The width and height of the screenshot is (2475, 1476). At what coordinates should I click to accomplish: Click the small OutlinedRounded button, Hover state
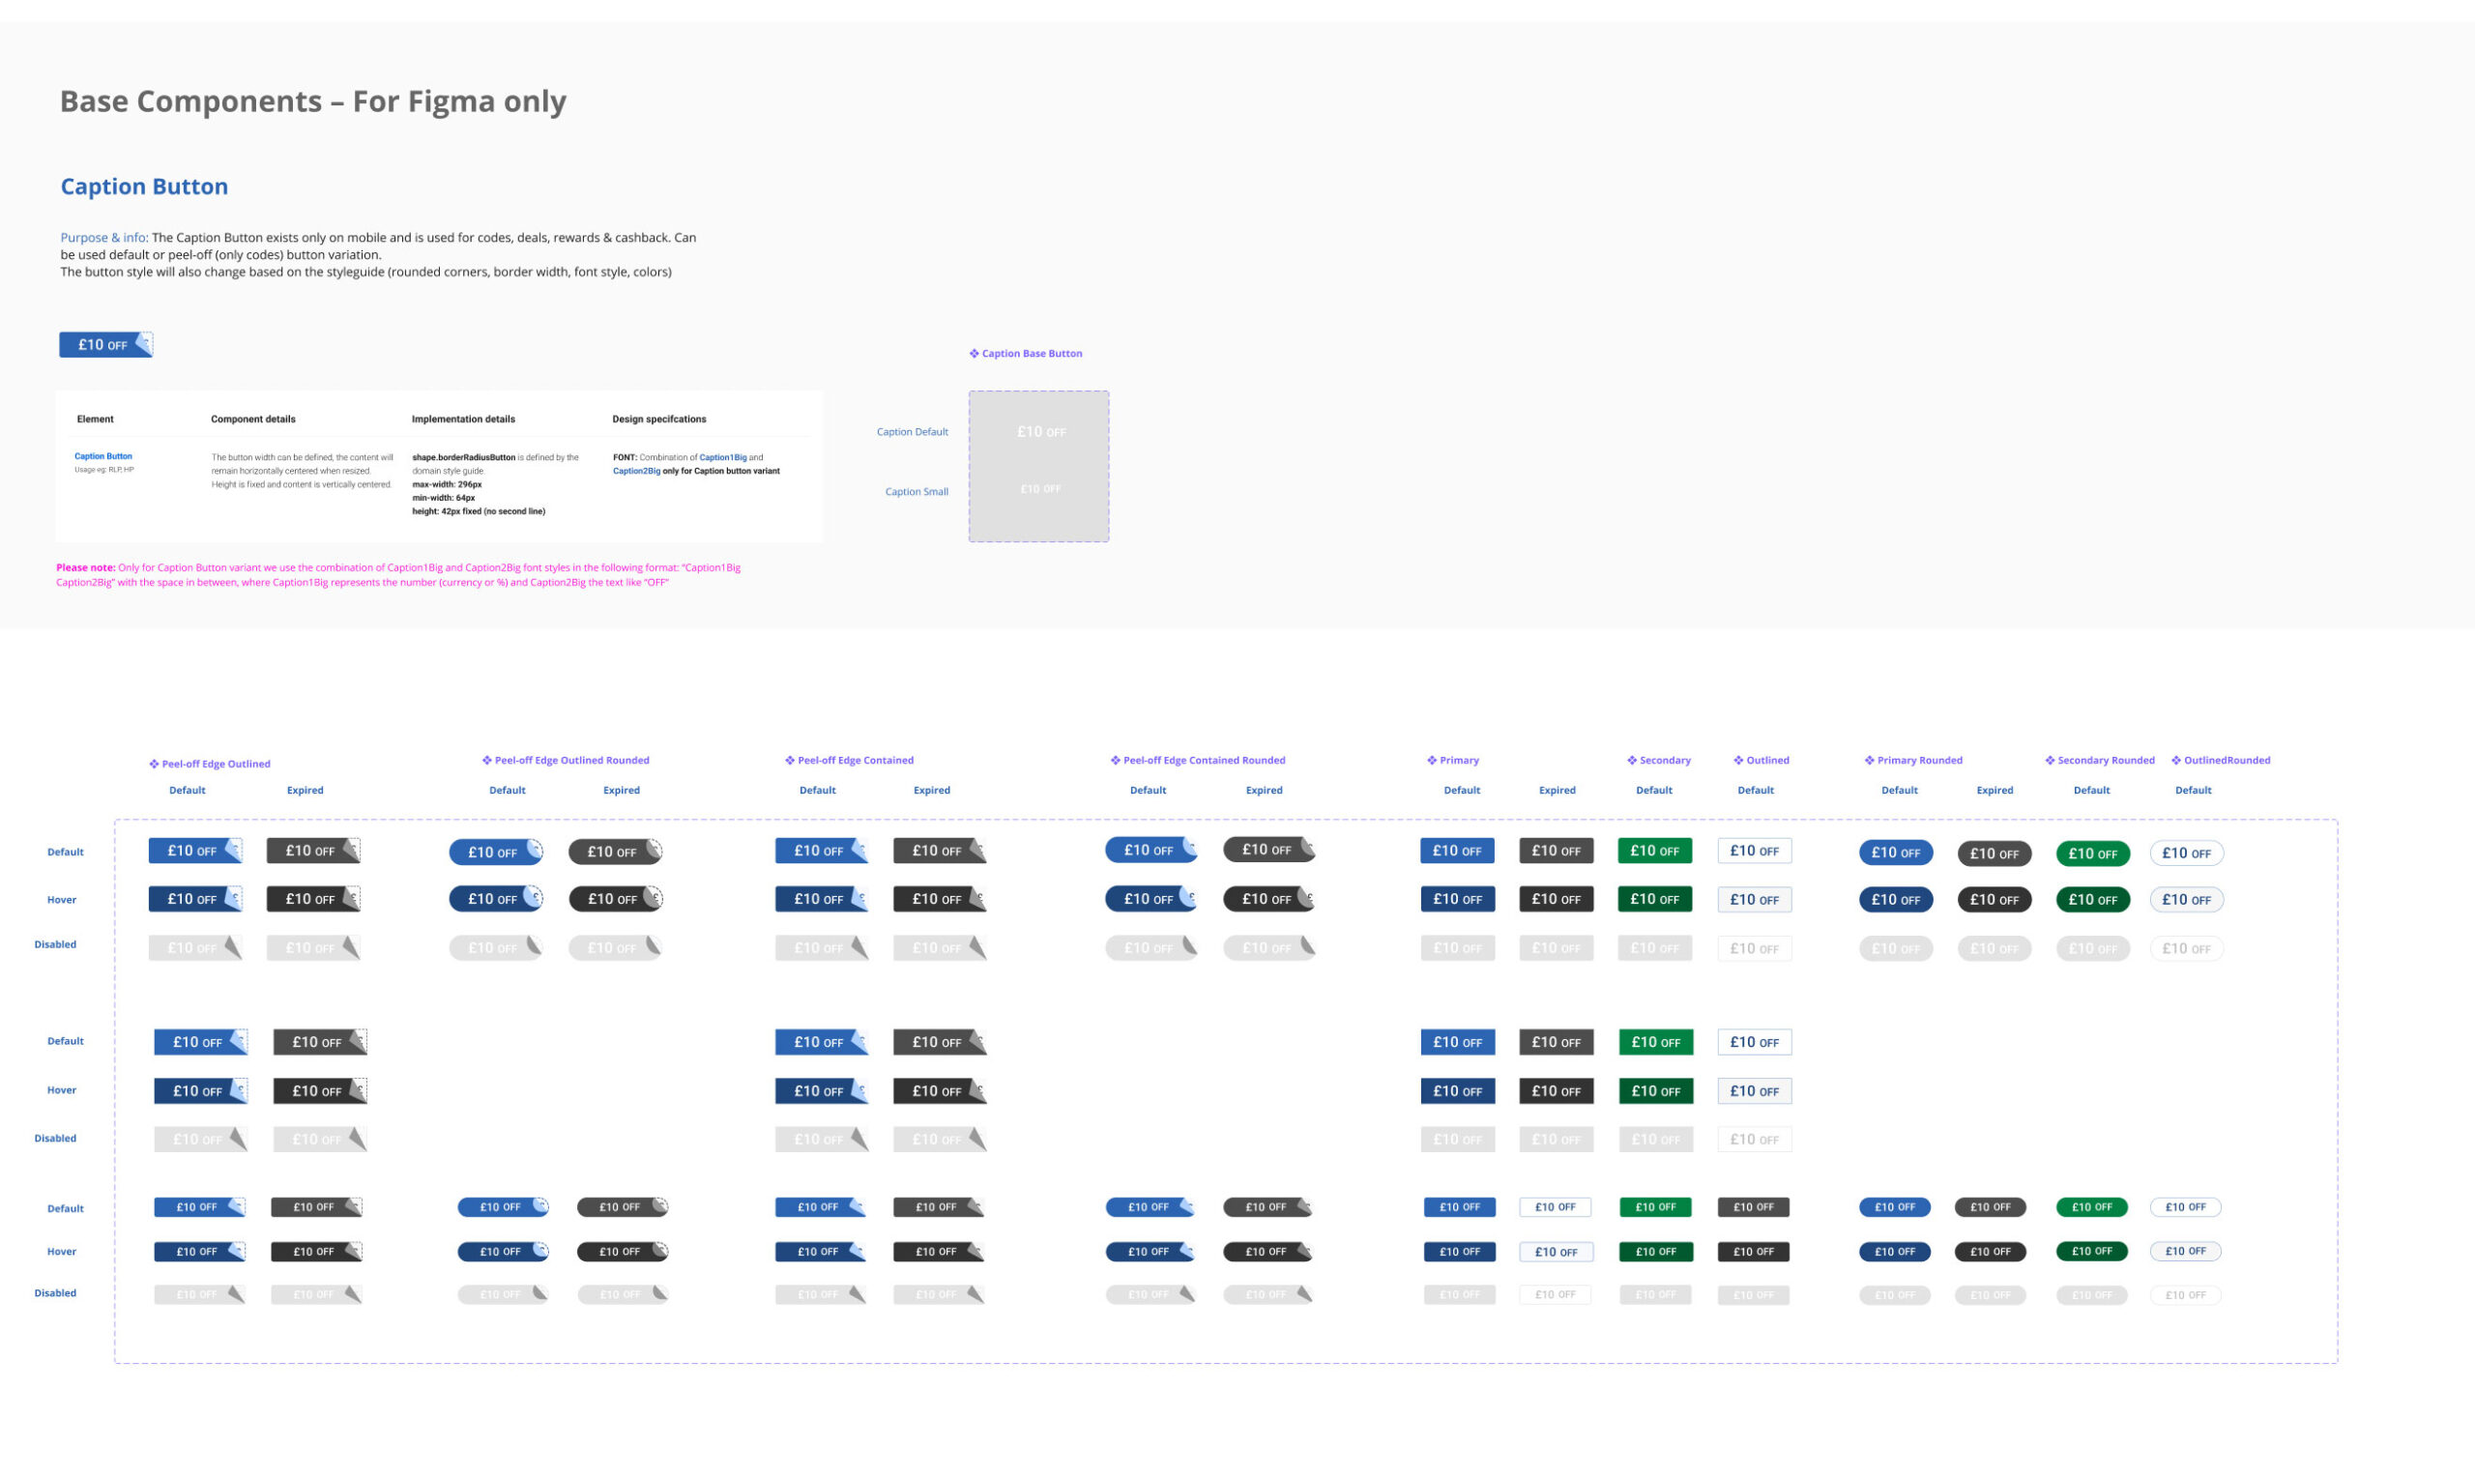pos(2186,1250)
